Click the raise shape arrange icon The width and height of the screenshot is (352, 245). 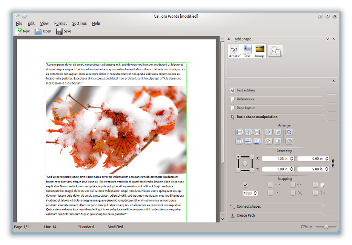click(278, 132)
